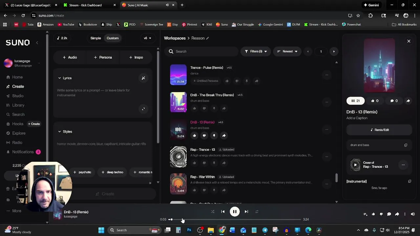Open options for cover source track
Screen dimensions: 420x236
(403, 165)
